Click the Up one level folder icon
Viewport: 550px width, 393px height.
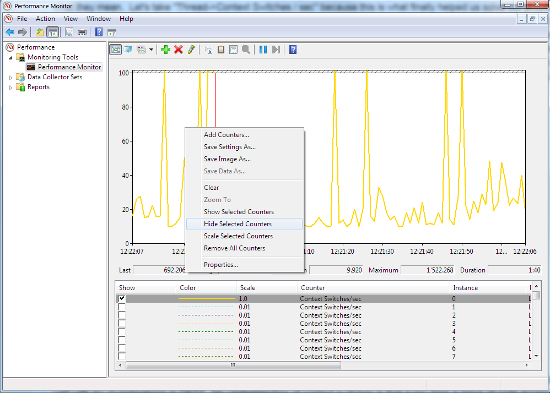pyautogui.click(x=40, y=32)
